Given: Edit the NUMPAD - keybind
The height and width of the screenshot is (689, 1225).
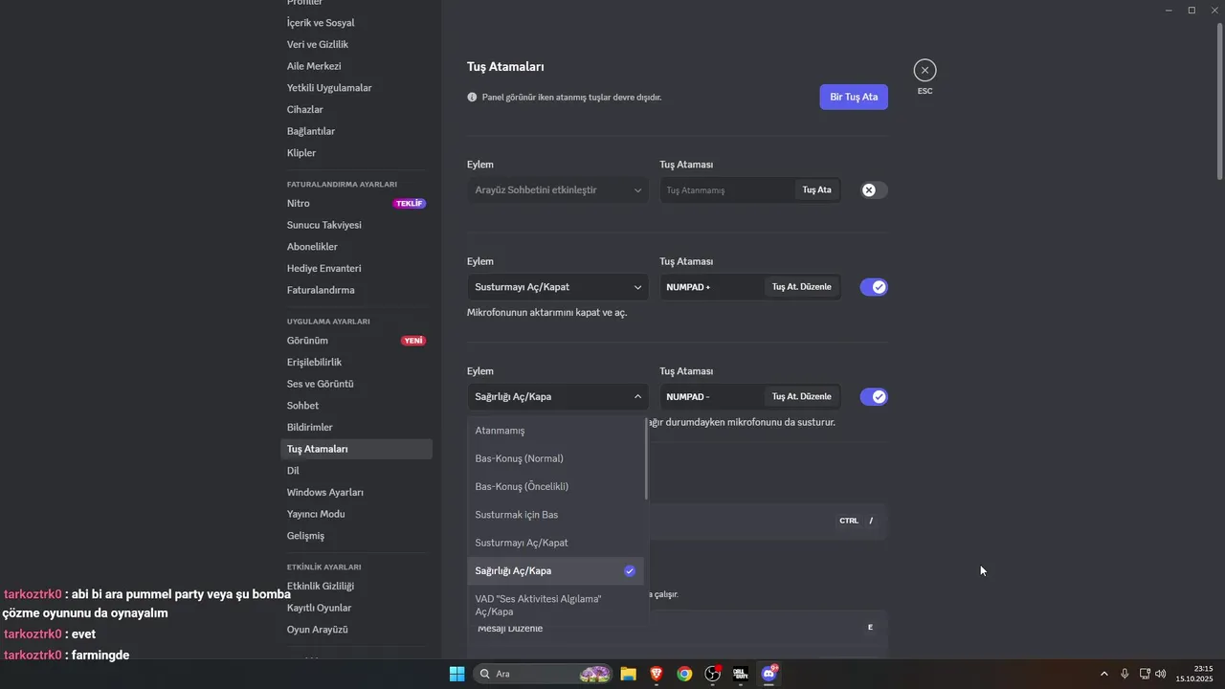Looking at the screenshot, I should point(801,396).
